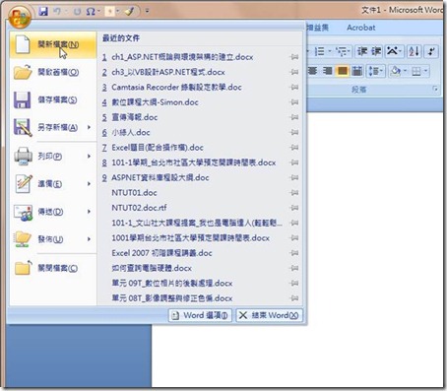This screenshot has height=391, width=447.
Task: Click the highlighted justify alignment icon
Action: click(x=342, y=71)
